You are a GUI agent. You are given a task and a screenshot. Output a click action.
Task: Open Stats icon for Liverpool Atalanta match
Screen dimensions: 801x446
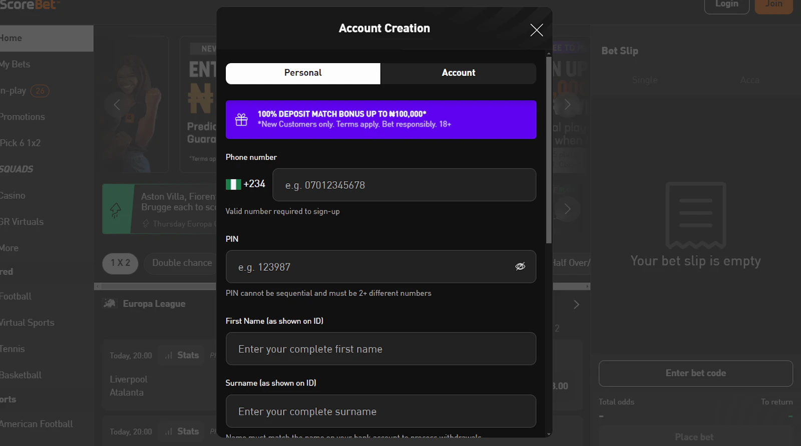click(x=182, y=355)
